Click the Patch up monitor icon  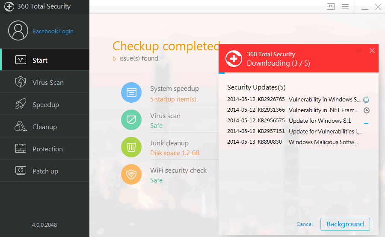click(x=21, y=171)
